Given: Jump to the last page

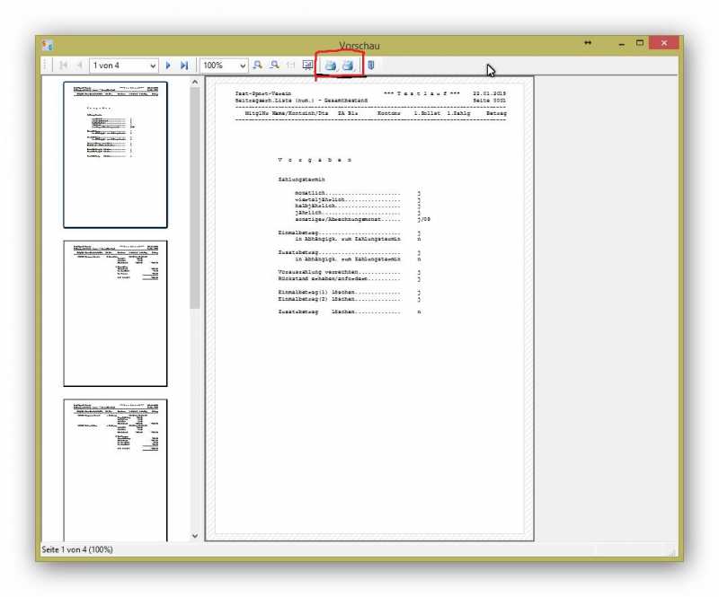Looking at the screenshot, I should (x=184, y=66).
